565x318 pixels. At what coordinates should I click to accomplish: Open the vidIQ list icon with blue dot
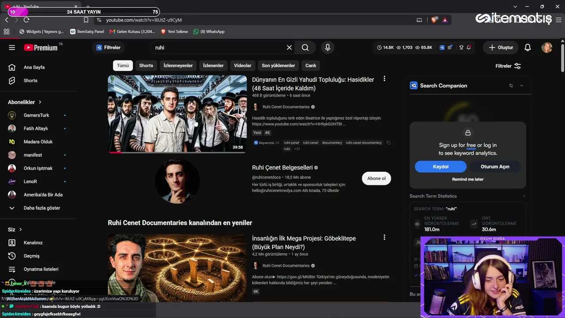450,47
